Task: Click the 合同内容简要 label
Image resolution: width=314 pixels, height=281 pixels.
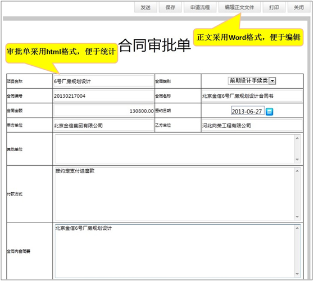Action: [19, 251]
